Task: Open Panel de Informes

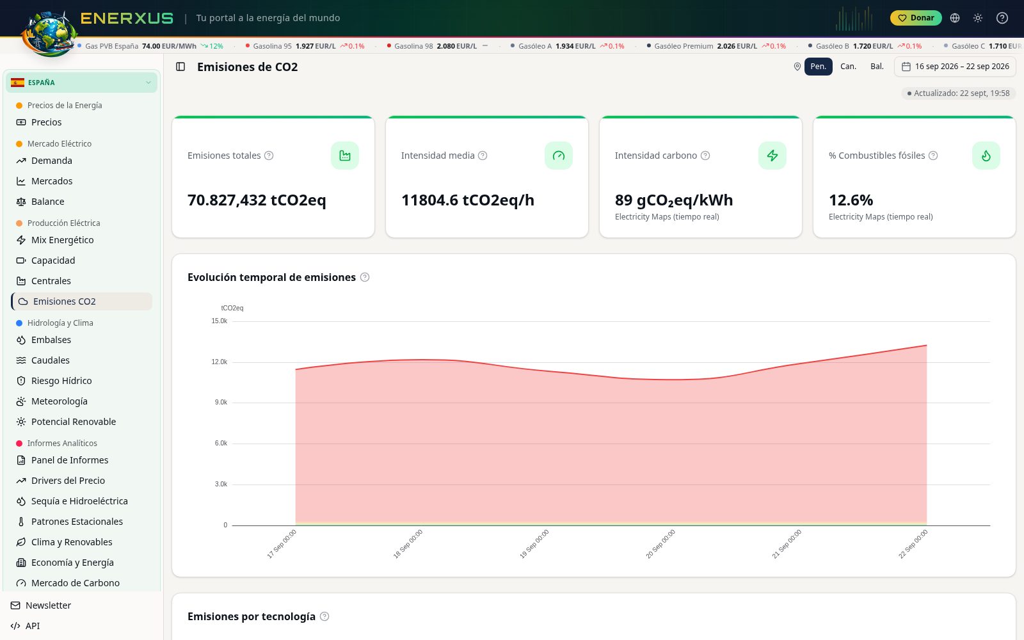Action: pyautogui.click(x=82, y=460)
